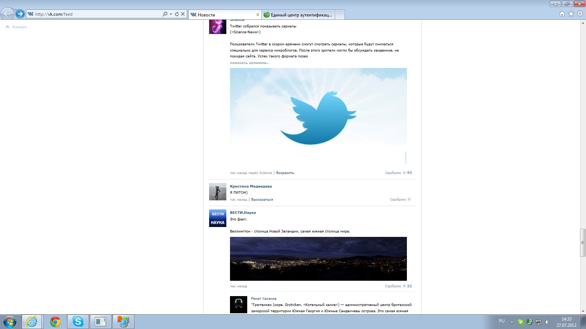
Task: Click the browser Back arrow button
Action: [7, 14]
